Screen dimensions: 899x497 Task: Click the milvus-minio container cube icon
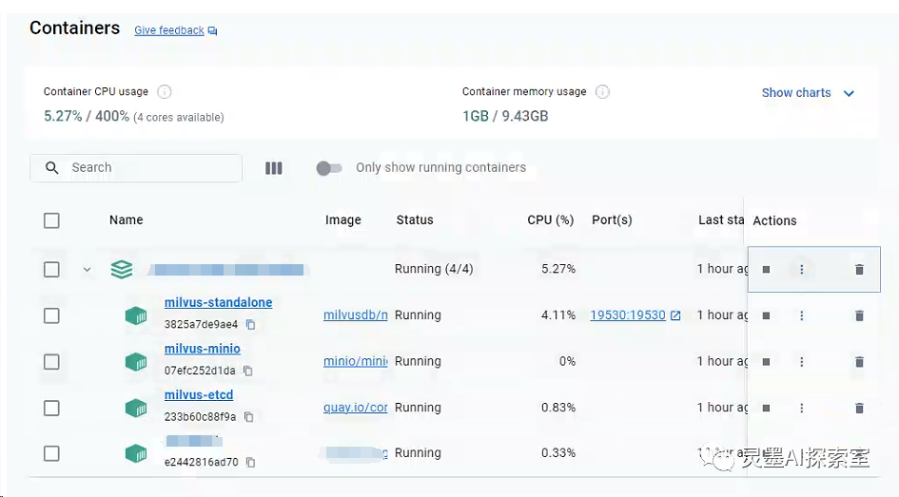click(136, 362)
